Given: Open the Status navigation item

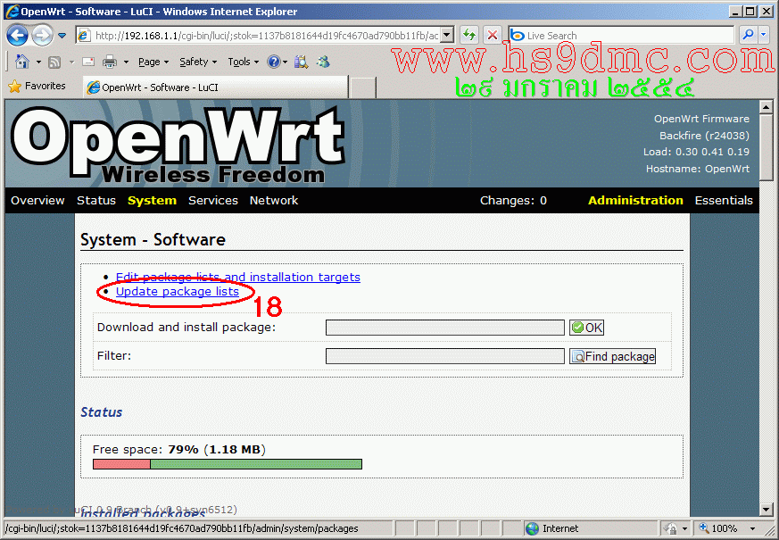Looking at the screenshot, I should tap(96, 200).
